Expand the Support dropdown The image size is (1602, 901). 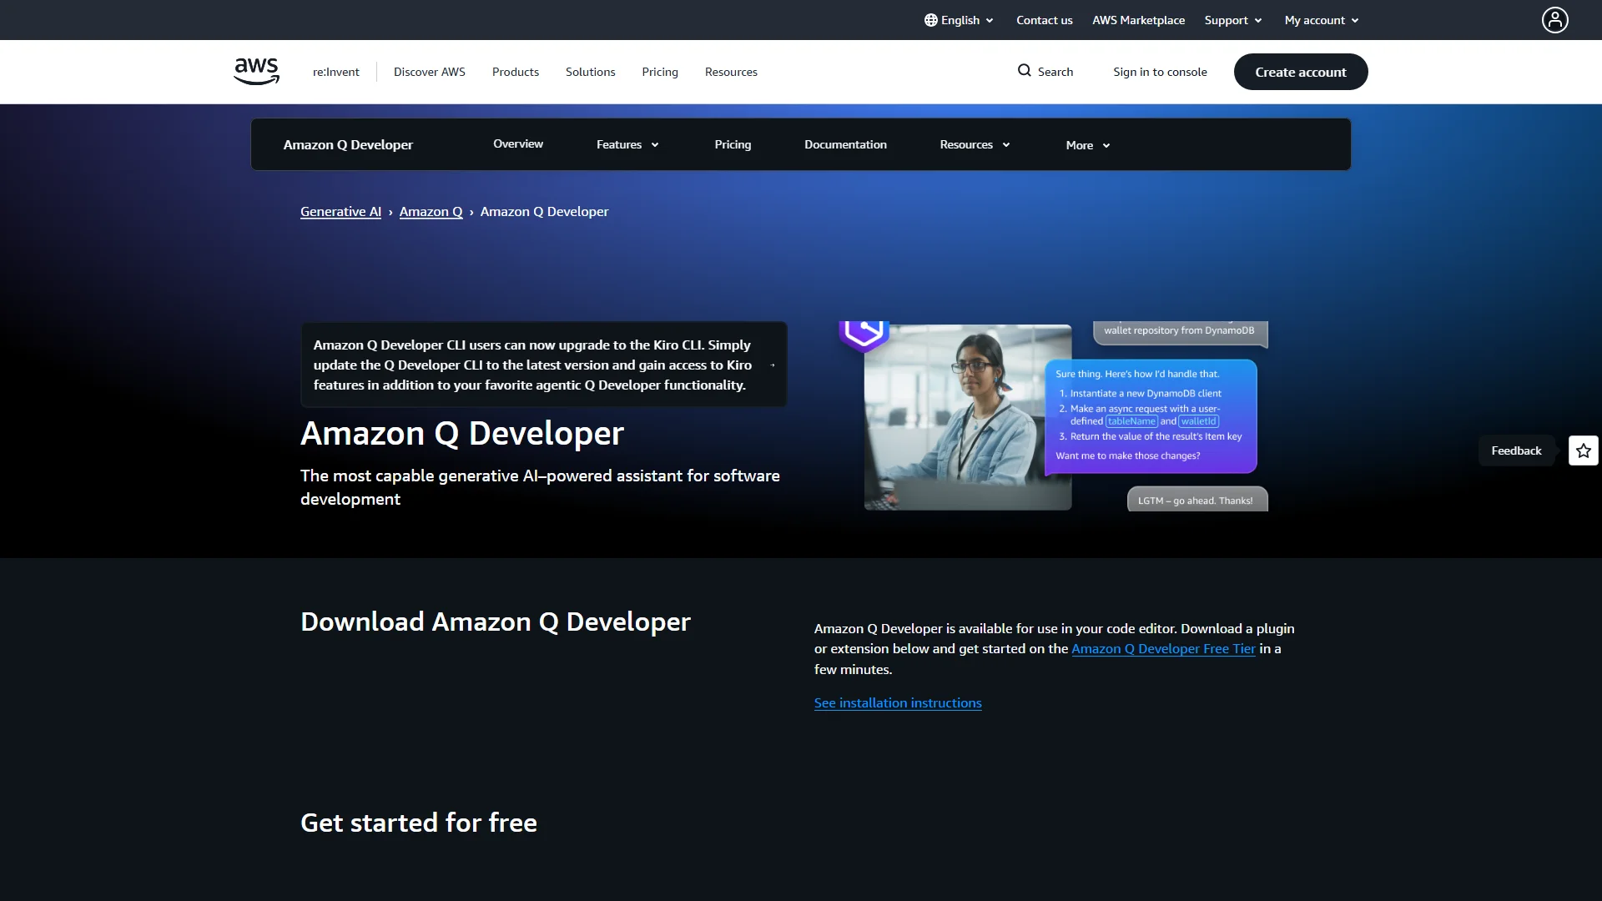[1232, 20]
